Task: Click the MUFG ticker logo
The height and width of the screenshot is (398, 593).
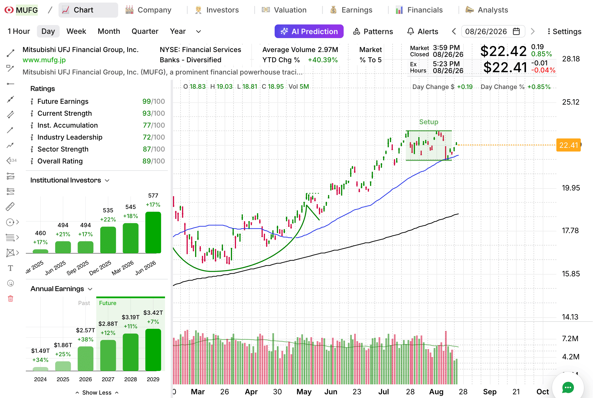Action: [9, 10]
